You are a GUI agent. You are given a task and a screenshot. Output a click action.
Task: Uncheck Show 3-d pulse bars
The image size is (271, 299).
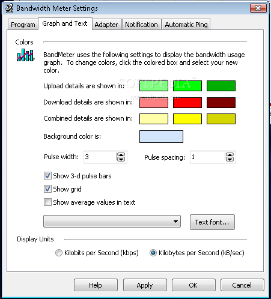[47, 176]
